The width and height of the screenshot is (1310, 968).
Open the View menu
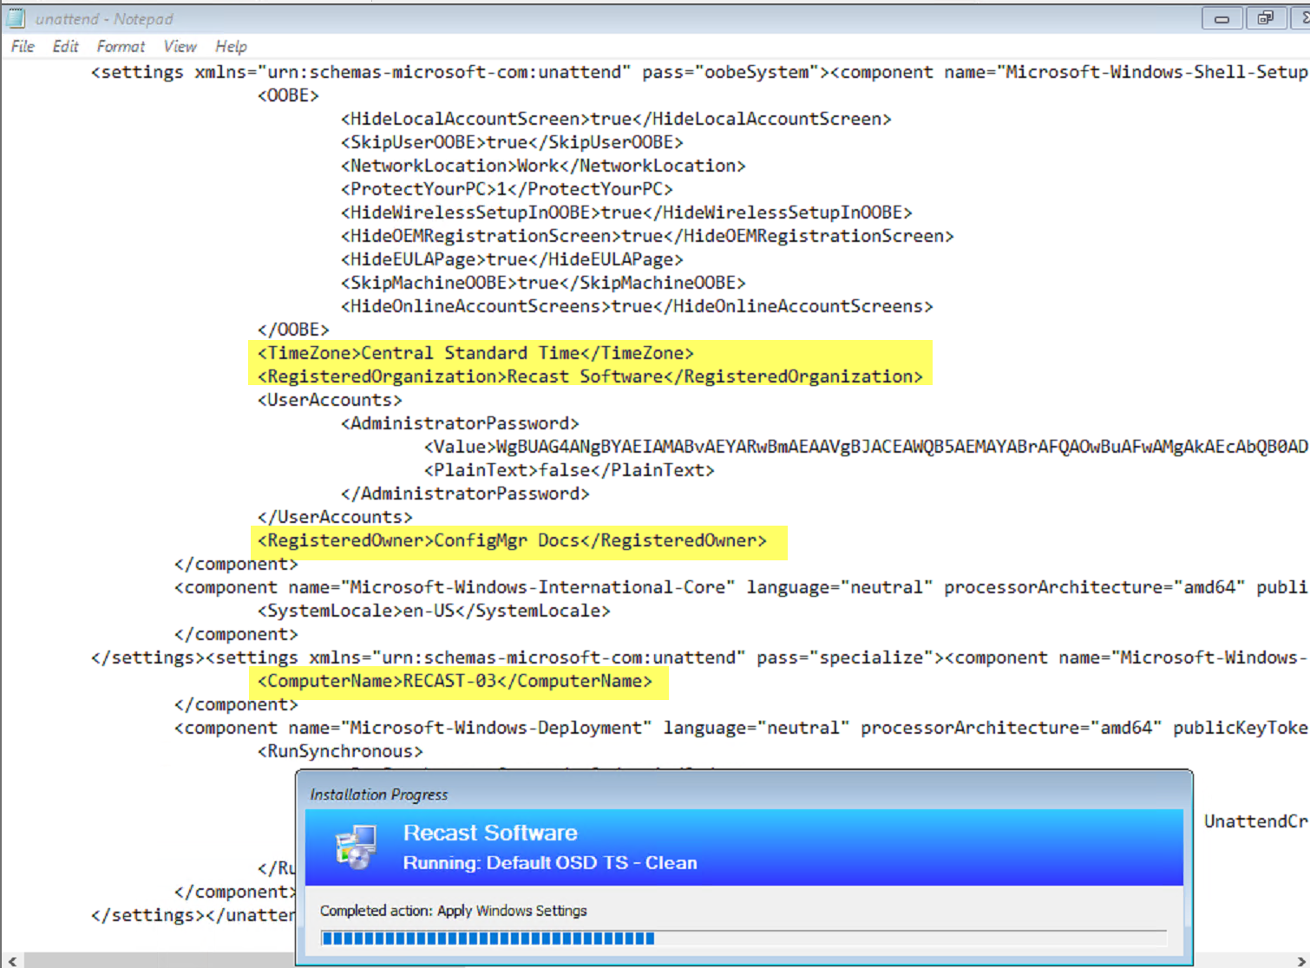point(180,47)
